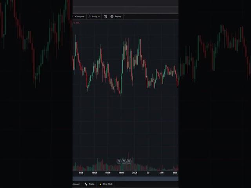Click the Replay play-circle icon

(x=112, y=16)
